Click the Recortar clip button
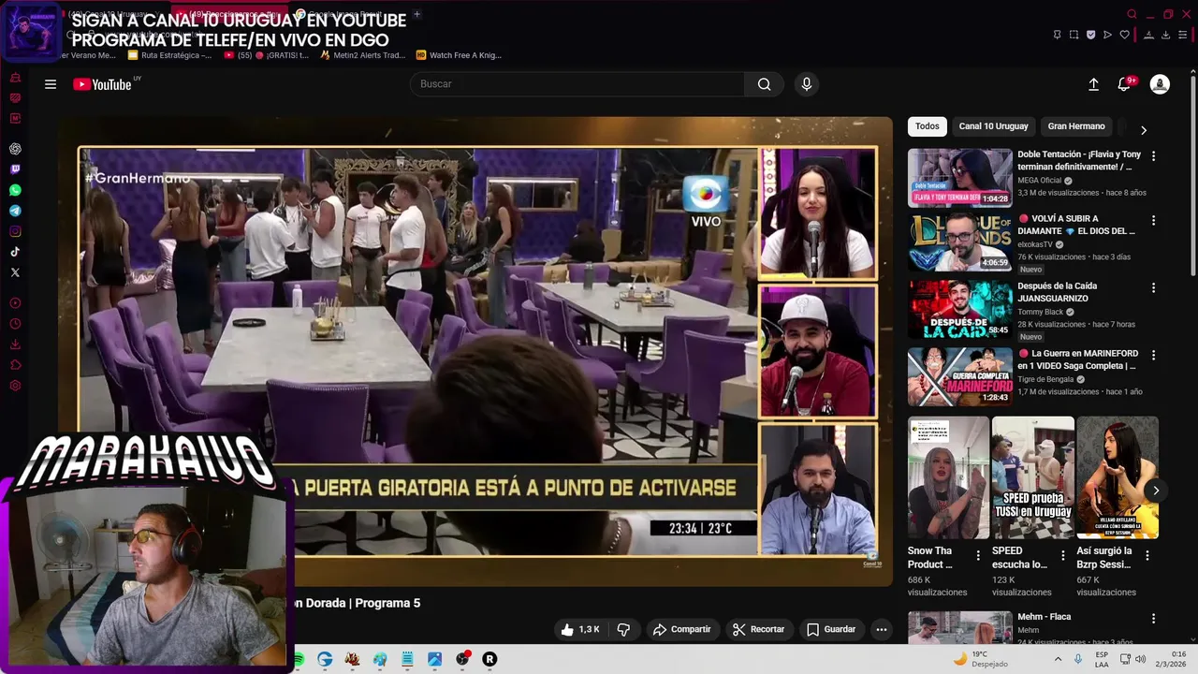1198x674 pixels. point(758,629)
